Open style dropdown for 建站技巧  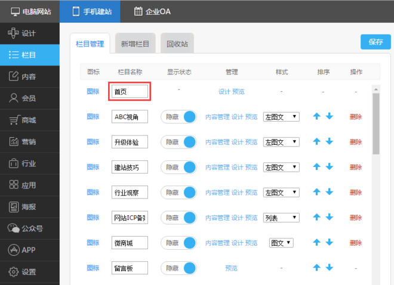point(281,168)
